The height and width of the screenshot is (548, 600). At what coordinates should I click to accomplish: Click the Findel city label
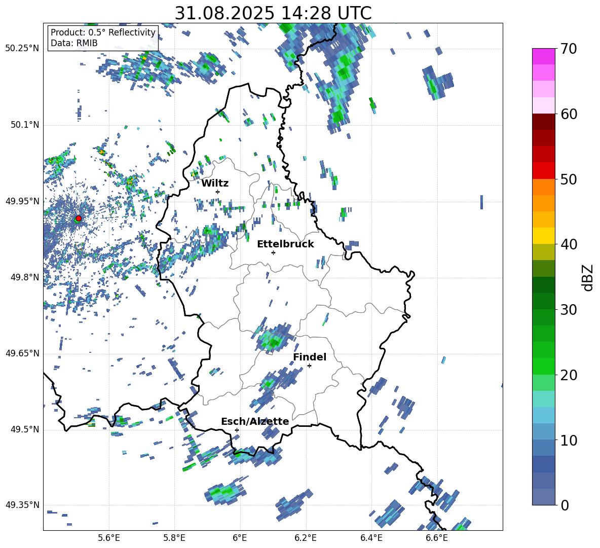click(310, 357)
